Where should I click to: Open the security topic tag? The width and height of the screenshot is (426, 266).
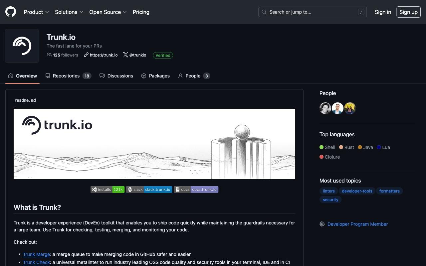tap(330, 200)
